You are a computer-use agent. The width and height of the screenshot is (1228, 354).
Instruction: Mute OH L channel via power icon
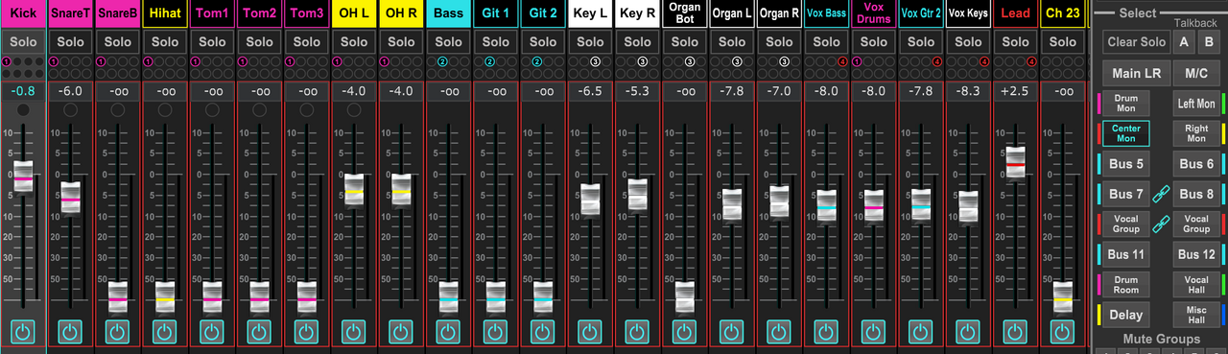(354, 332)
